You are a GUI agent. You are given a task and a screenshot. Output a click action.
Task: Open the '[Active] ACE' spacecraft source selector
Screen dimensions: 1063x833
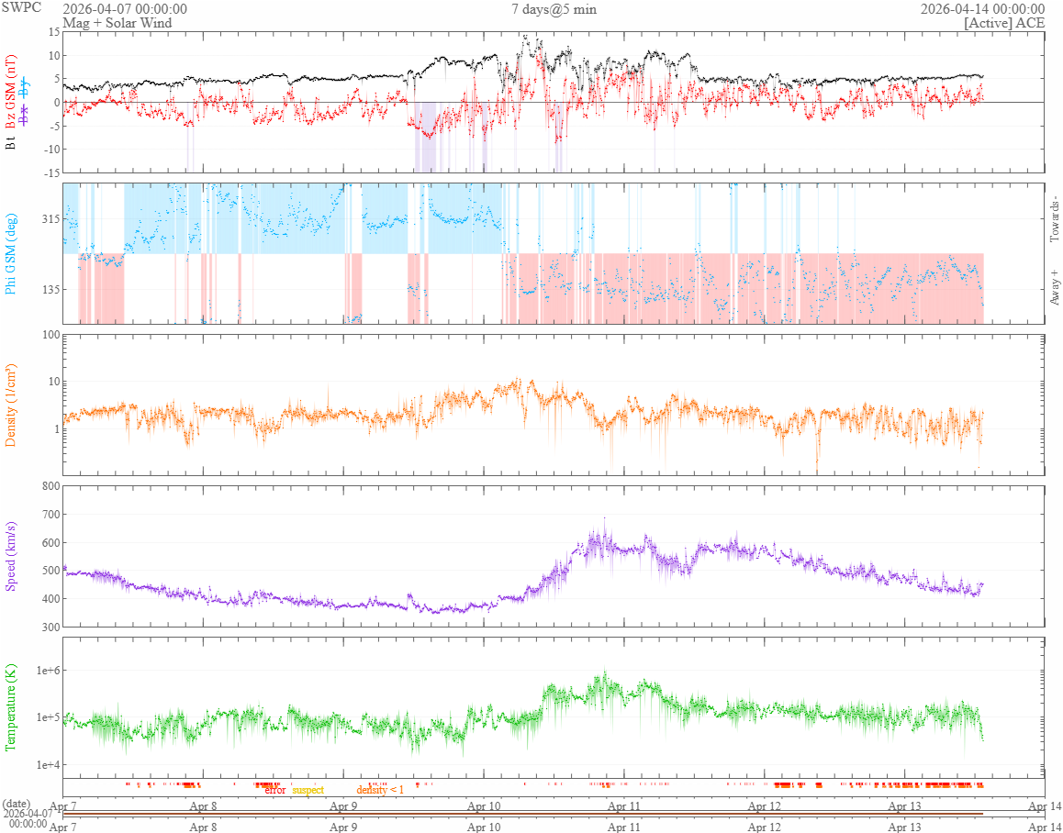pyautogui.click(x=1004, y=23)
